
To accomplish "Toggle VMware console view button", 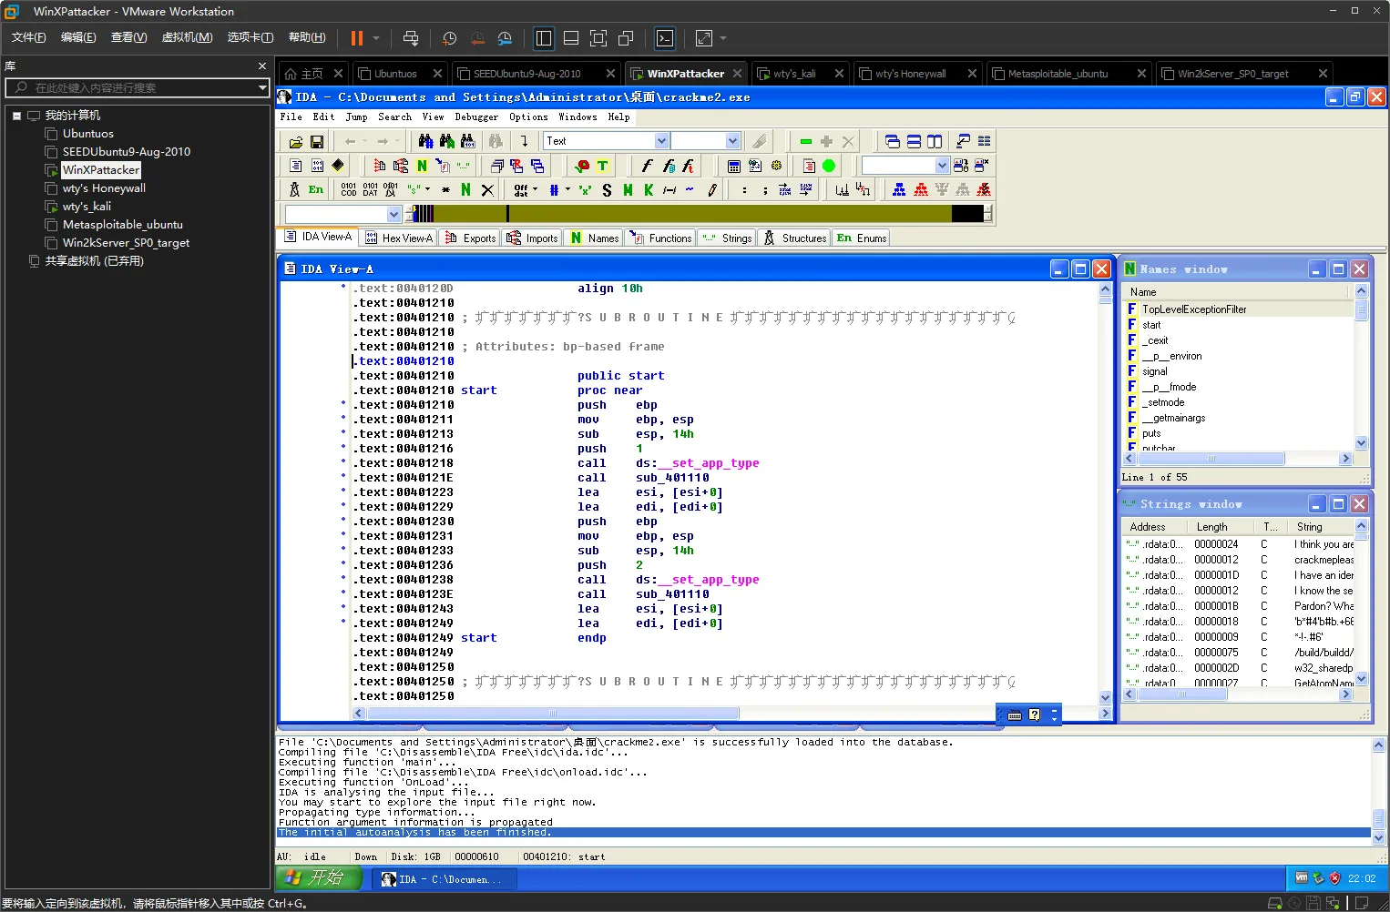I will click(665, 38).
